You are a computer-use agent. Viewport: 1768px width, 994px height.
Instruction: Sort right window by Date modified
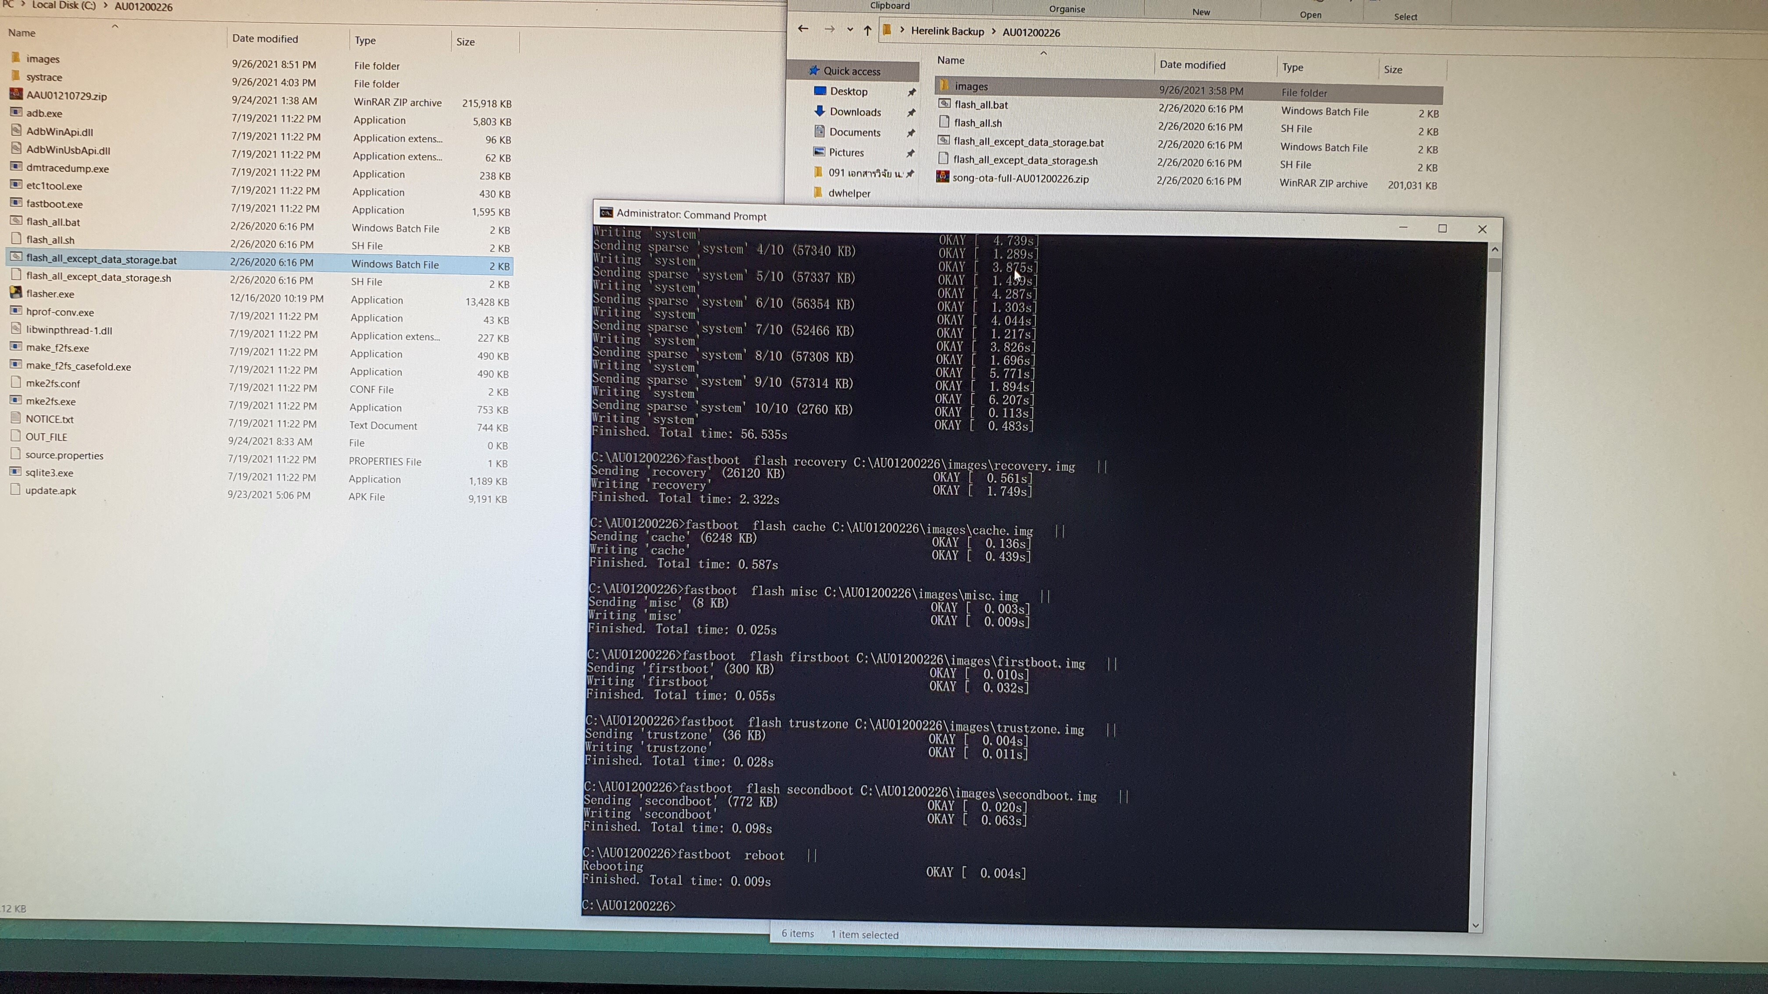tap(1192, 64)
